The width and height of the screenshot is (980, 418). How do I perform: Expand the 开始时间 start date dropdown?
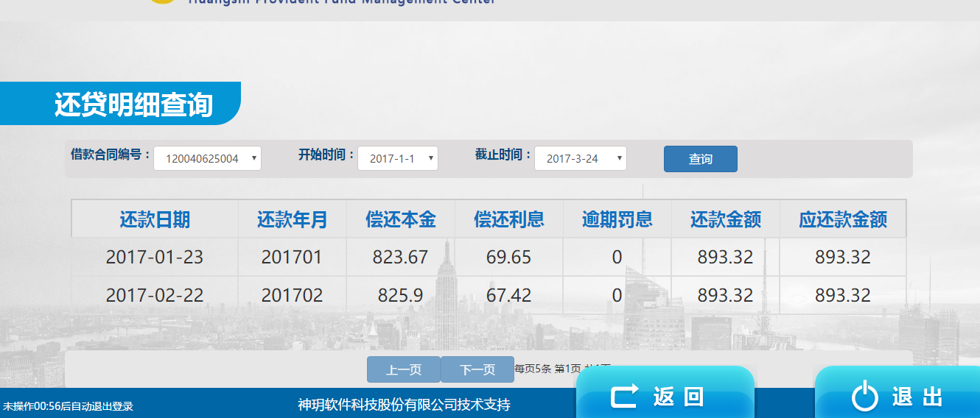point(397,158)
